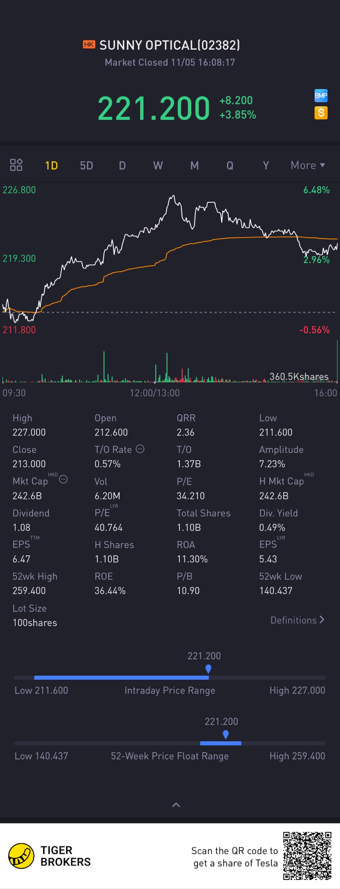Viewport: 340px width, 889px height.
Task: Tap the Tesla share QR code
Action: point(307,856)
